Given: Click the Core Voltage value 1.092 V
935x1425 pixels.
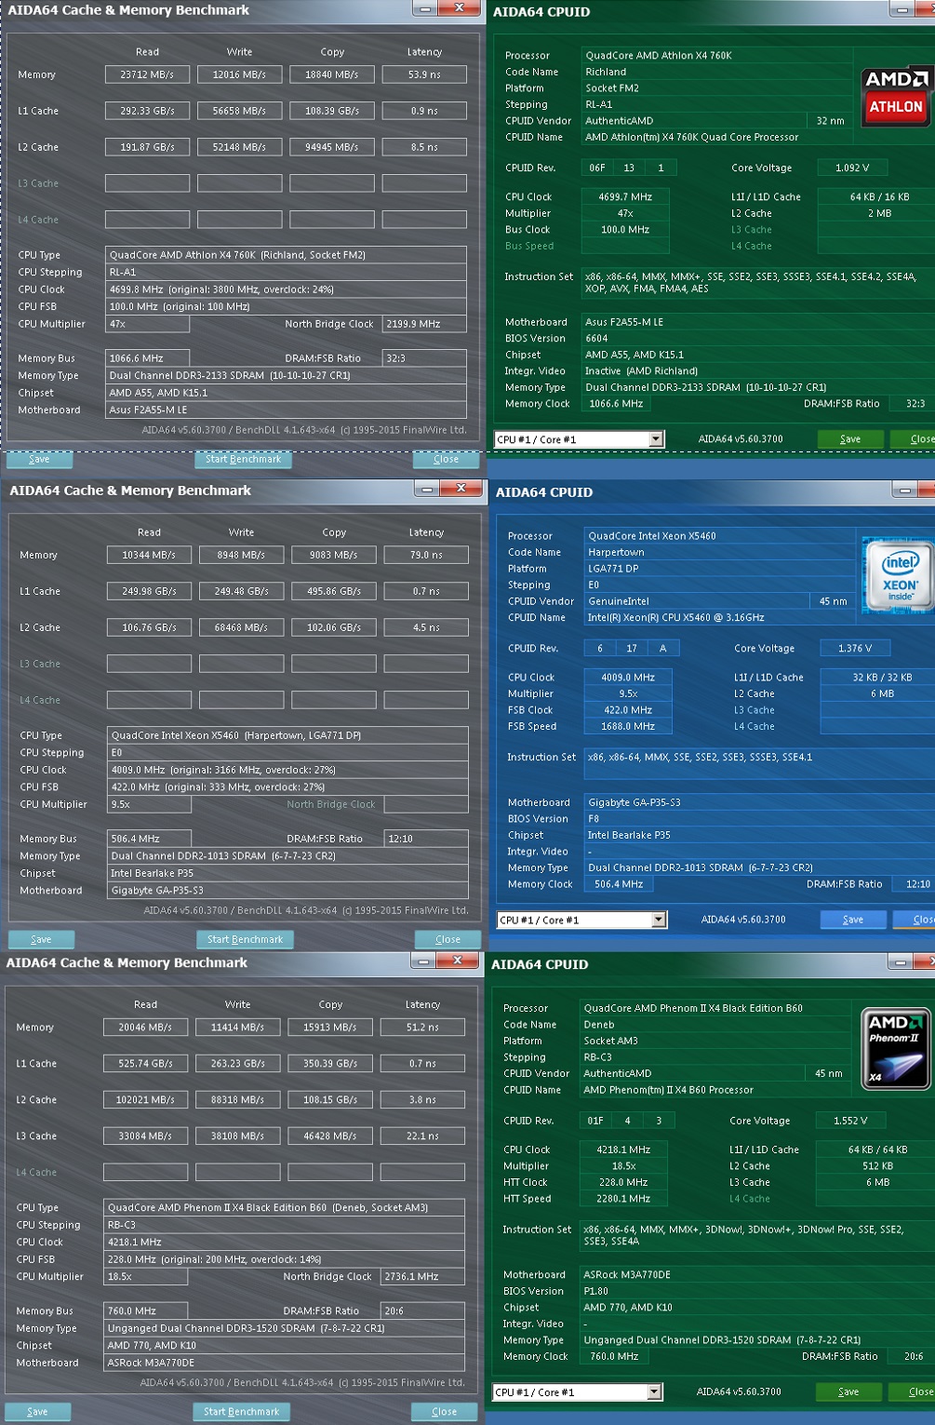Looking at the screenshot, I should [852, 168].
